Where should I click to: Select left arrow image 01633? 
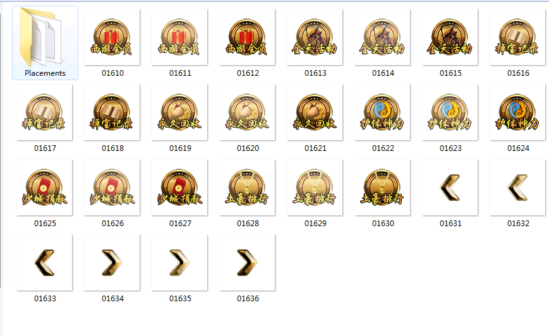(x=44, y=263)
